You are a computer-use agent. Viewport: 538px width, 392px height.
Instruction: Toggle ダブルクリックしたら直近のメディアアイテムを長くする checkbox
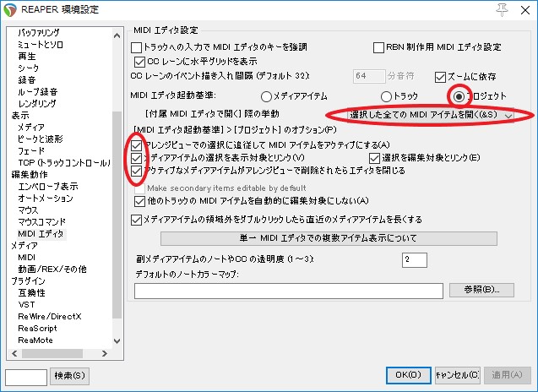pos(136,220)
